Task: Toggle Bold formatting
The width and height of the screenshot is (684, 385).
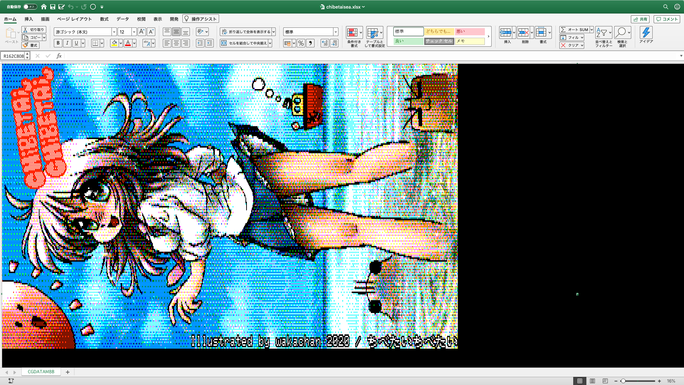Action: (58, 43)
